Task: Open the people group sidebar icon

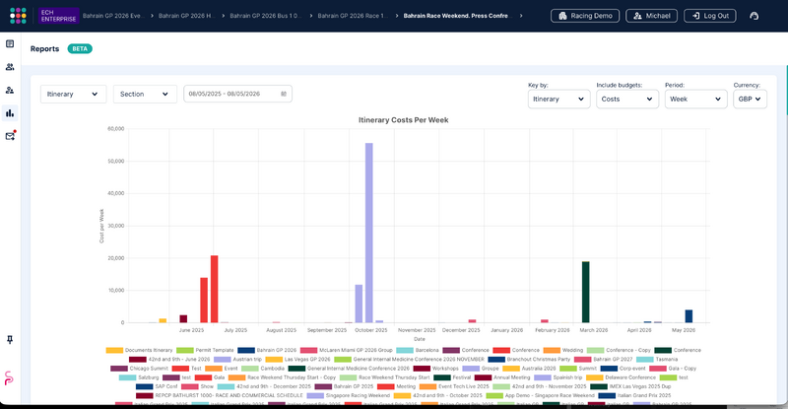Action: click(10, 67)
